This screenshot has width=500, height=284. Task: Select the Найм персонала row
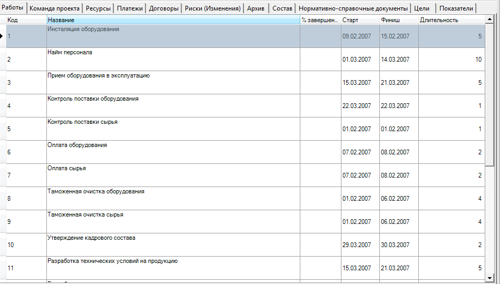tap(173, 60)
